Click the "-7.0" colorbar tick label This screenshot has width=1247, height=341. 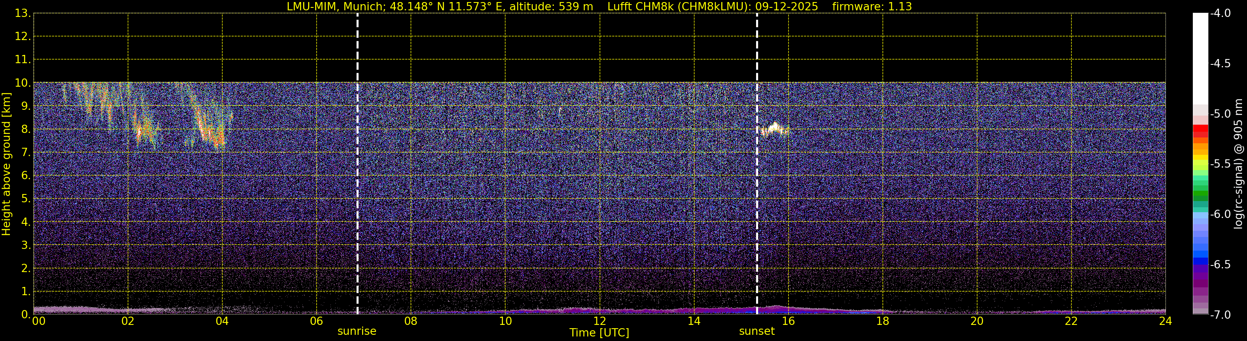click(x=1221, y=315)
